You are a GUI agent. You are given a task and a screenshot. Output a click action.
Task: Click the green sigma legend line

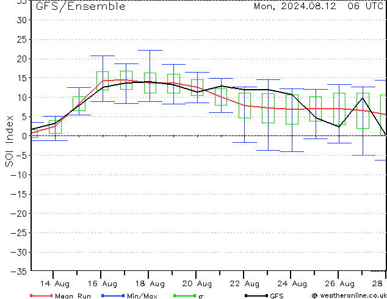click(184, 295)
